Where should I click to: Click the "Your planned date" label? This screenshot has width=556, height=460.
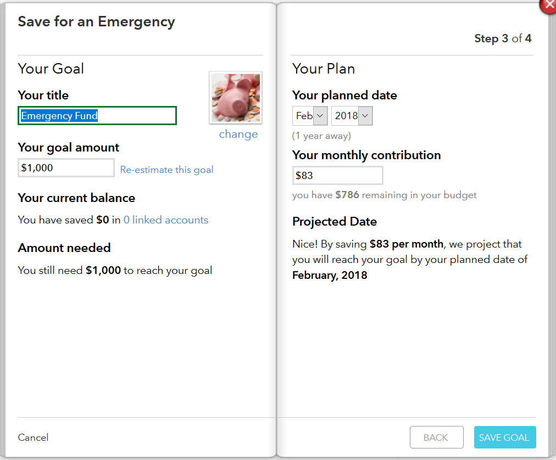click(x=344, y=96)
